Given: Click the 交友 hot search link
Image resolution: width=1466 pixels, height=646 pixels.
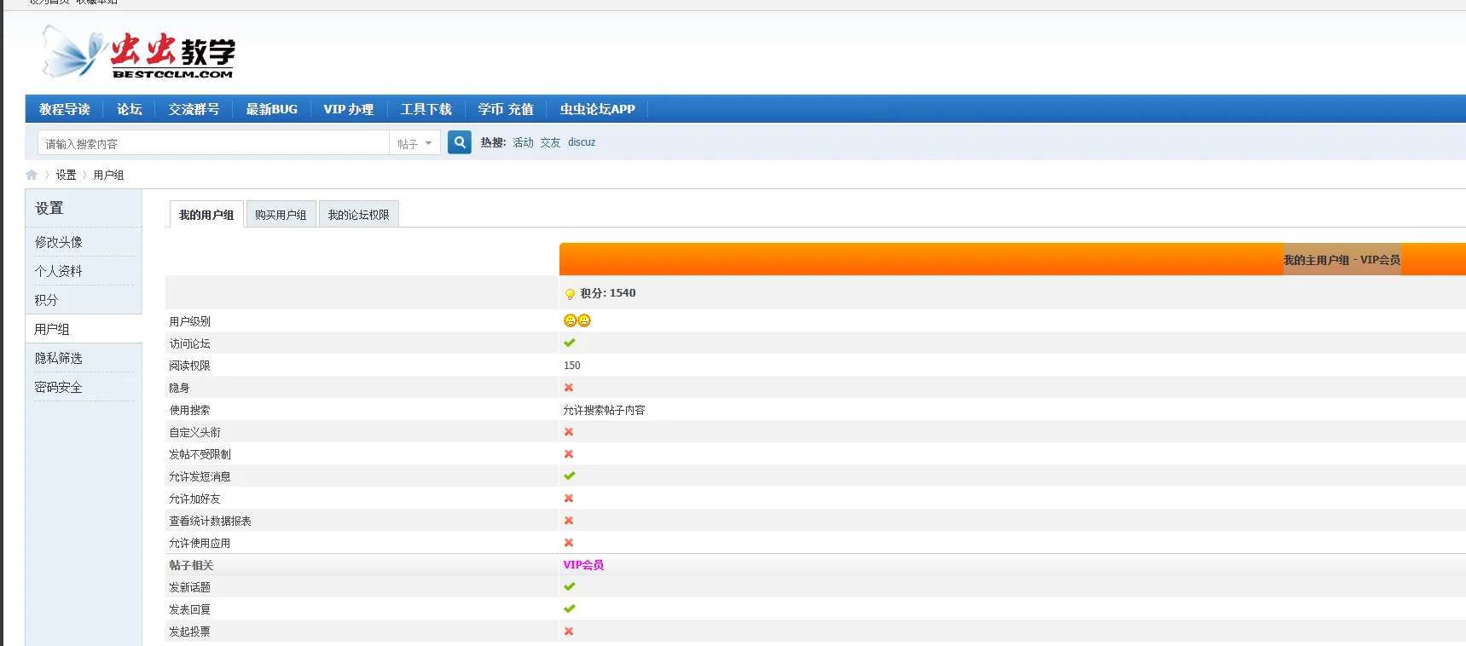Looking at the screenshot, I should click(x=550, y=142).
